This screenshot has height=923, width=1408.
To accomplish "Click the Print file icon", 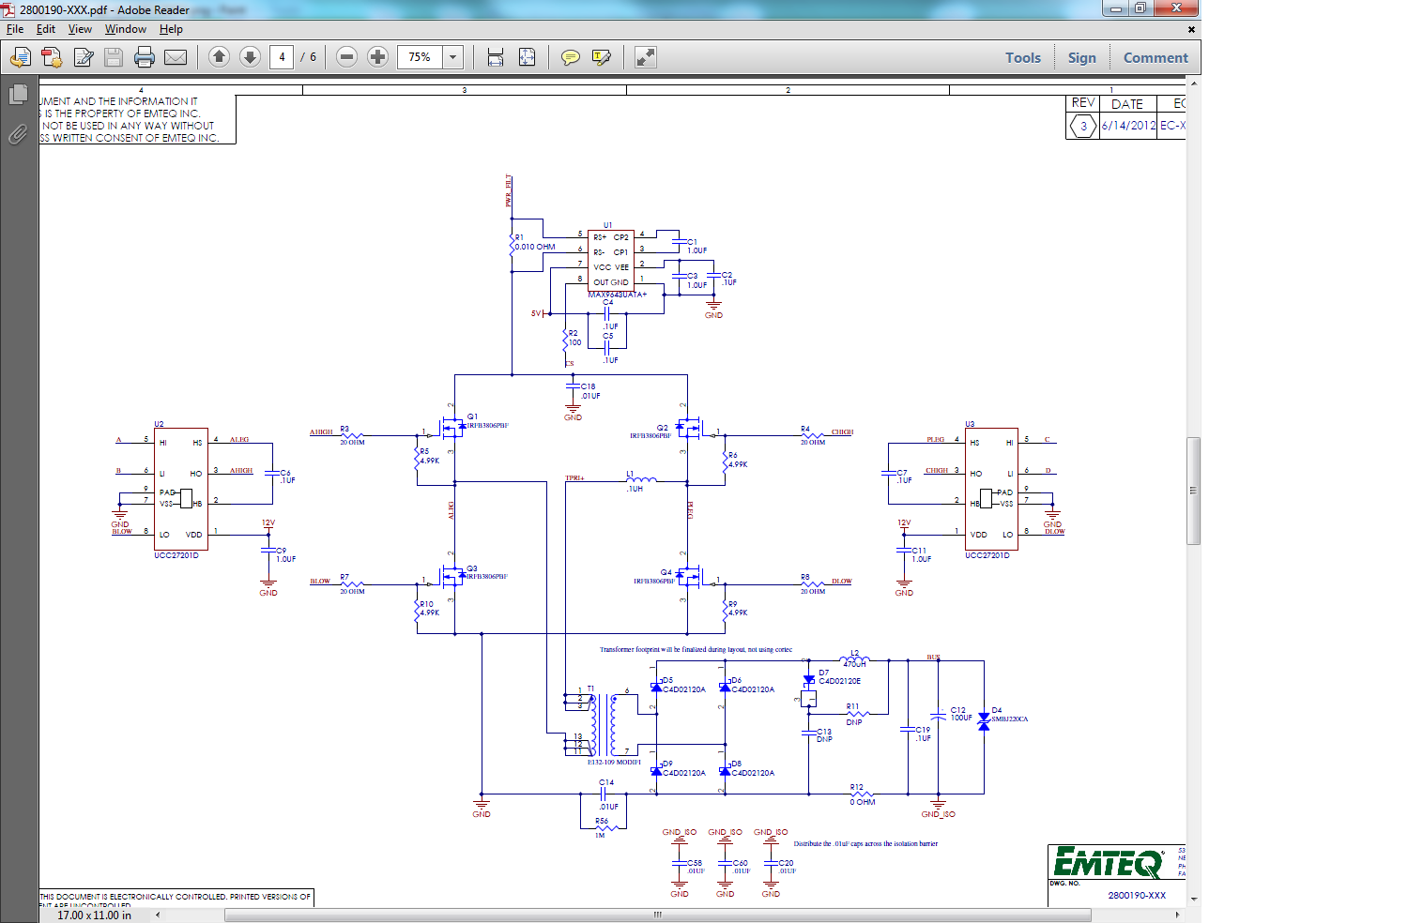I will coord(145,57).
